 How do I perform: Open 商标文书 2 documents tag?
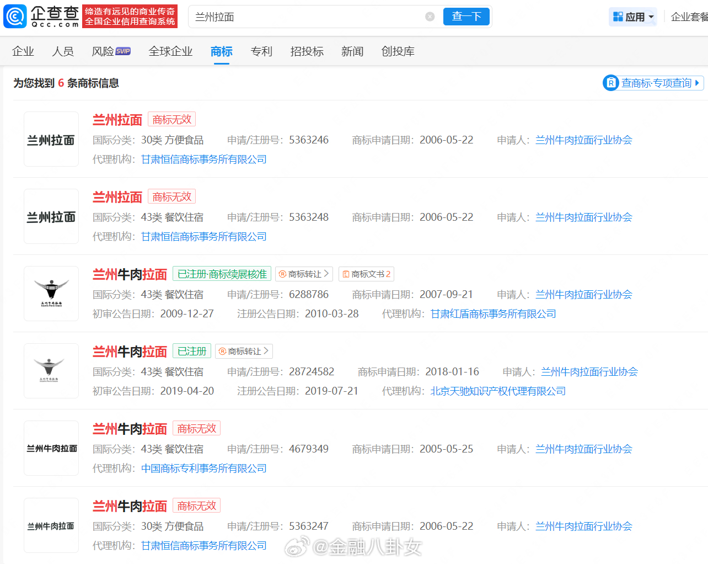(x=366, y=274)
